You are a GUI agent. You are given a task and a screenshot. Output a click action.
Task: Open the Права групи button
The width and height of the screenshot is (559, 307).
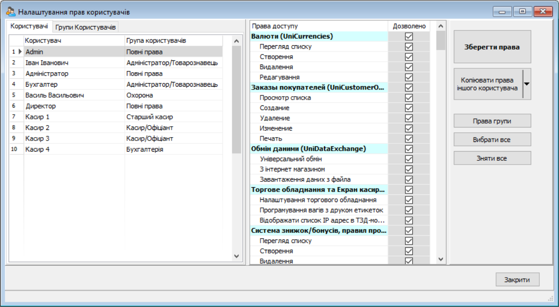point(492,121)
